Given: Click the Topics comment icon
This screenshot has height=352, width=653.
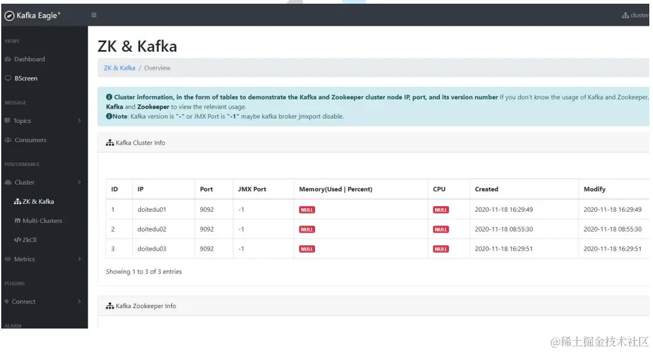Looking at the screenshot, I should pos(7,120).
